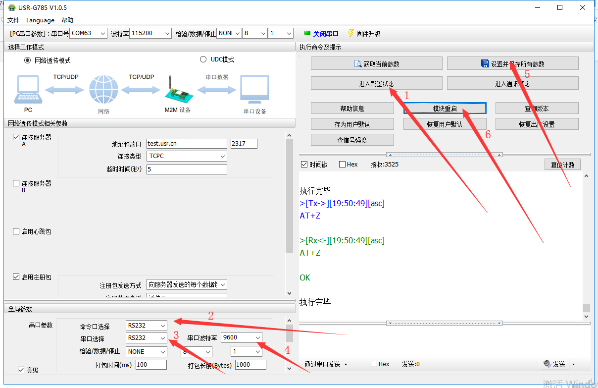Click the receive log vertical scrollbar
The image size is (598, 388).
(587, 243)
